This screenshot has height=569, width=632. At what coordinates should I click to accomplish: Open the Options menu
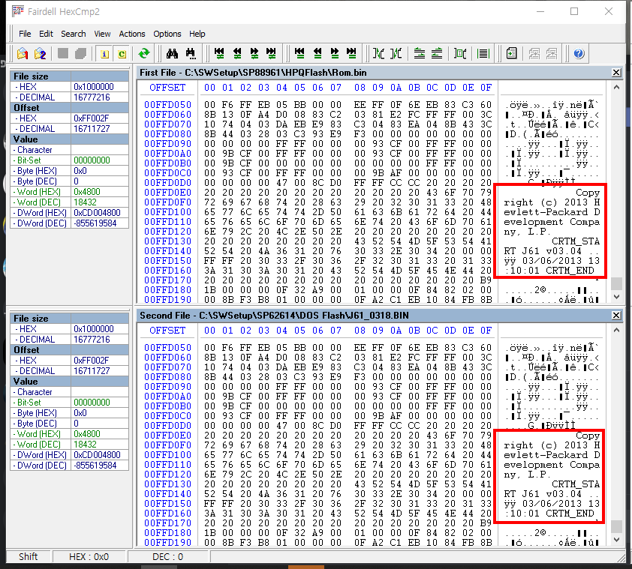[167, 34]
